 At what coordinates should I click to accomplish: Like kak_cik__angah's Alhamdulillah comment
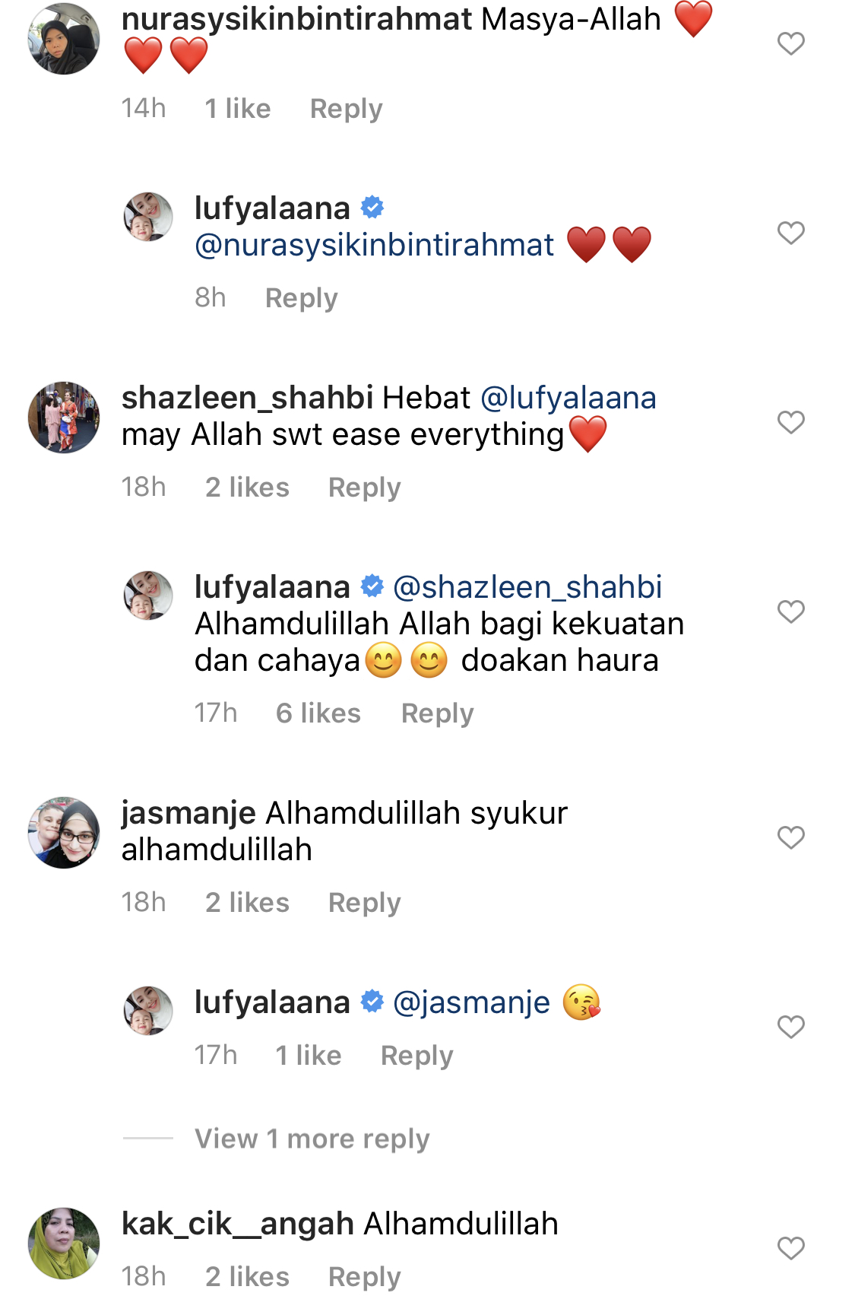pyautogui.click(x=790, y=1248)
